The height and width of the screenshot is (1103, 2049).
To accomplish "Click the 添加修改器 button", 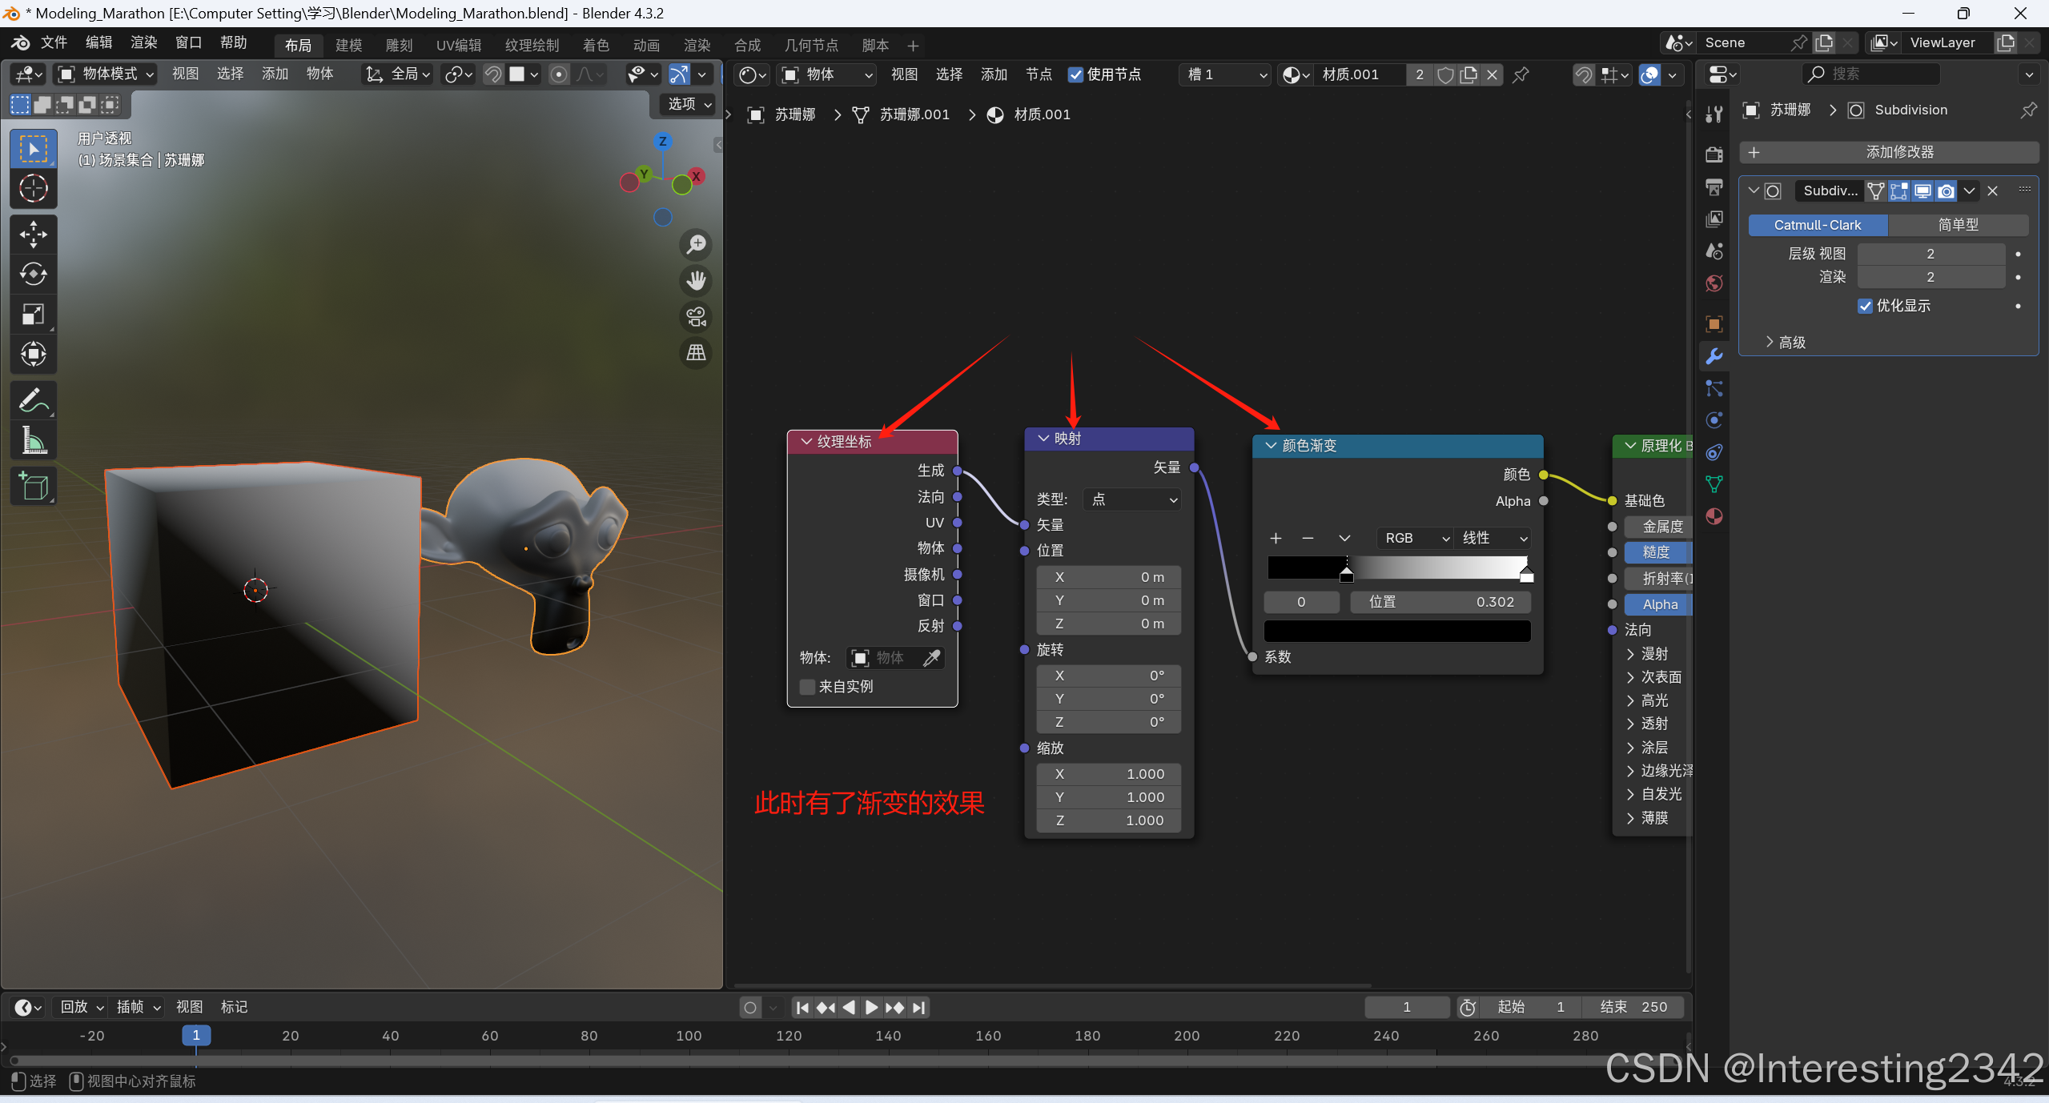I will [1890, 152].
